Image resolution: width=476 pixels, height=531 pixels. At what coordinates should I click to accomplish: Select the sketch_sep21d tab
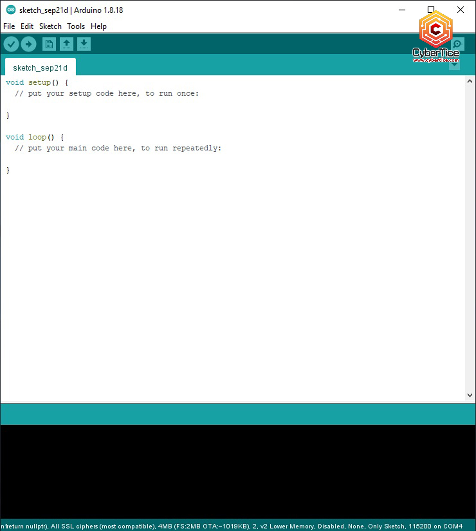pyautogui.click(x=40, y=68)
